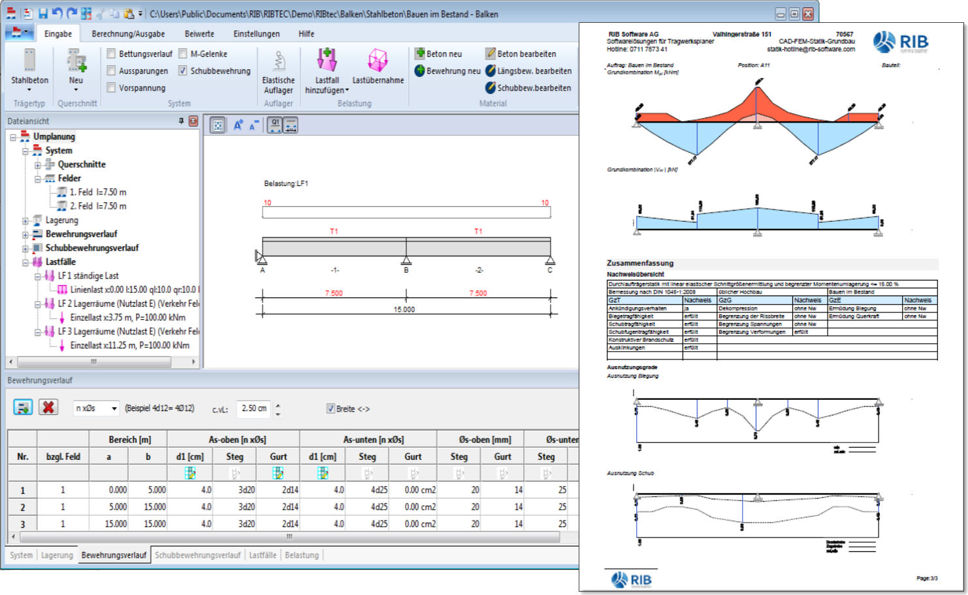Click the Undo arrow in quick access toolbar
968x595 pixels.
point(57,13)
